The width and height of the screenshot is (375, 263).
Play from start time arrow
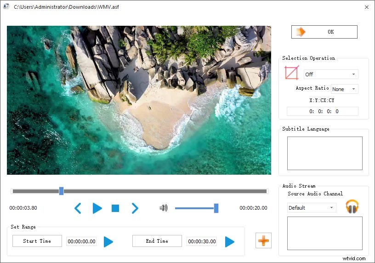pyautogui.click(x=108, y=242)
